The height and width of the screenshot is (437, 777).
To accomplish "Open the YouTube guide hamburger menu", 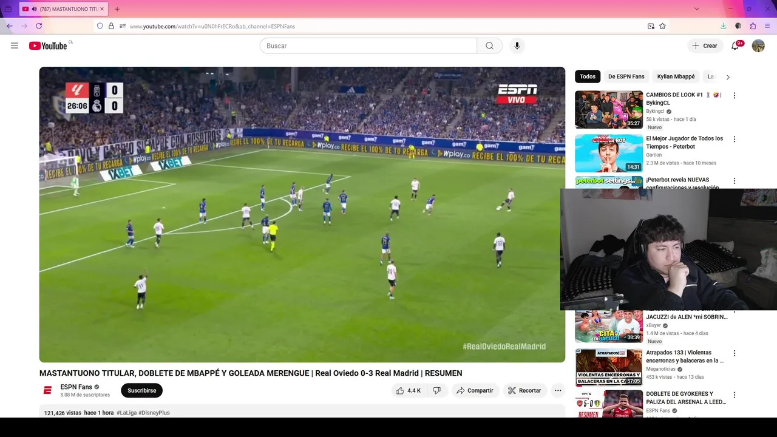I will 15,46.
